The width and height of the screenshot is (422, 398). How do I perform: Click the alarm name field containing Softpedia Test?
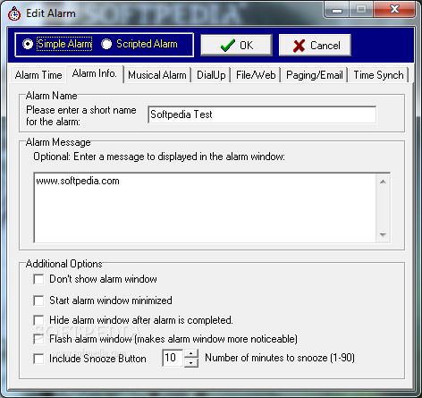[x=262, y=114]
